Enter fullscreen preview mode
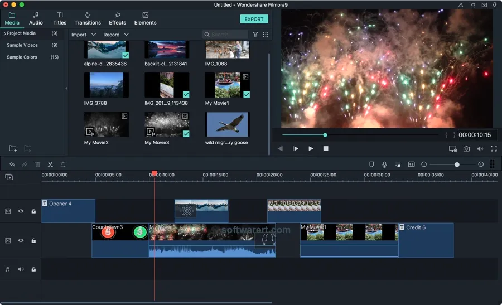Image resolution: width=502 pixels, height=305 pixels. [x=494, y=148]
